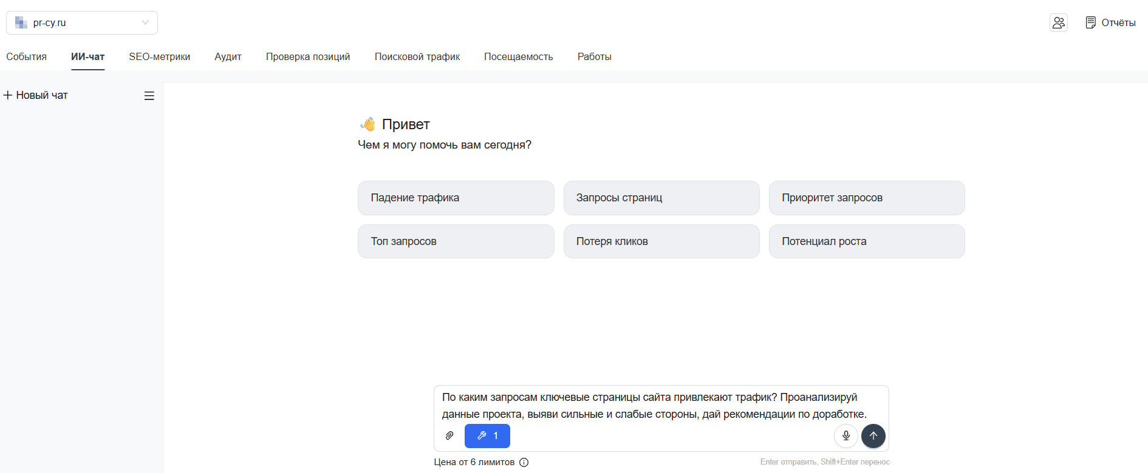Open the Отчёты reports link
Viewport: 1148px width, 473px height.
point(1111,22)
